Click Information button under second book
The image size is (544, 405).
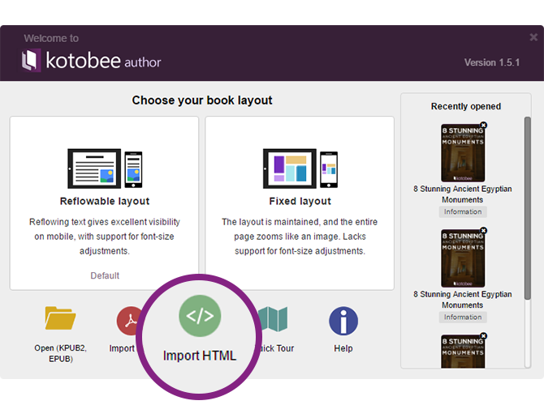pyautogui.click(x=462, y=318)
